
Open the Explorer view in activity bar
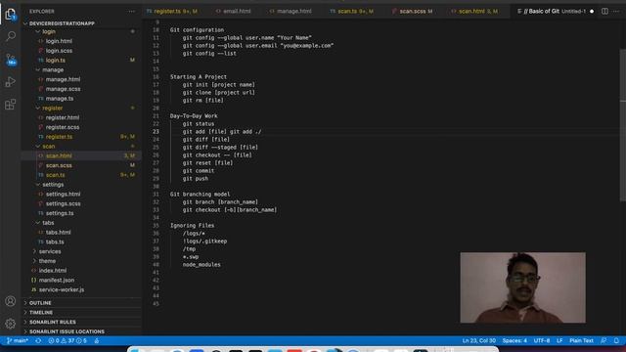pyautogui.click(x=11, y=14)
